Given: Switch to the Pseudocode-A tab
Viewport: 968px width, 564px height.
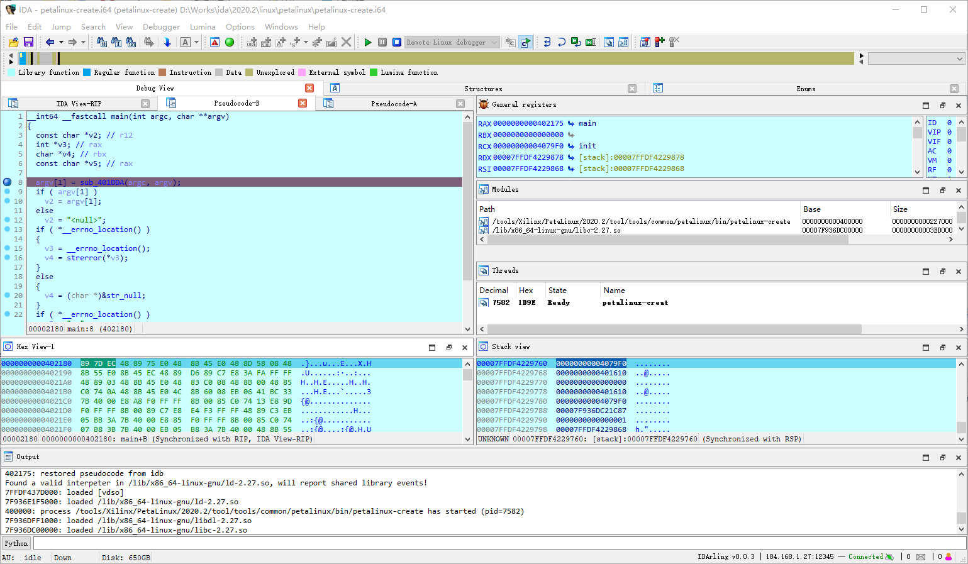Looking at the screenshot, I should [x=394, y=104].
